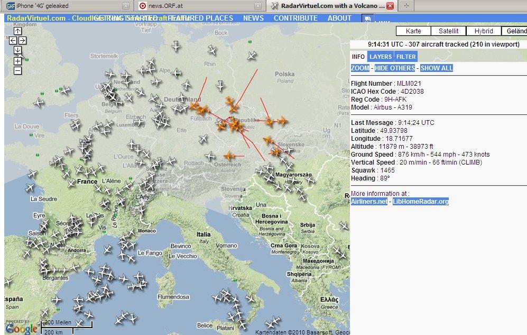Click the HIDE OTHERS link
The width and height of the screenshot is (527, 335).
pyautogui.click(x=395, y=68)
